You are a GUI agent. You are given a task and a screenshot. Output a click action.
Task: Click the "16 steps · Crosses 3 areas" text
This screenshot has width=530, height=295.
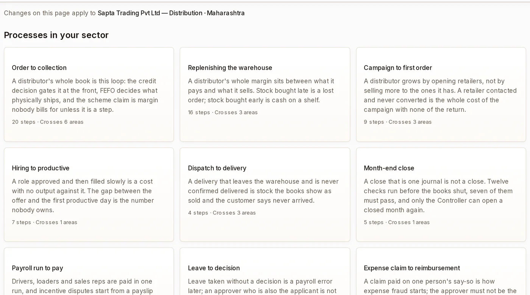click(223, 113)
